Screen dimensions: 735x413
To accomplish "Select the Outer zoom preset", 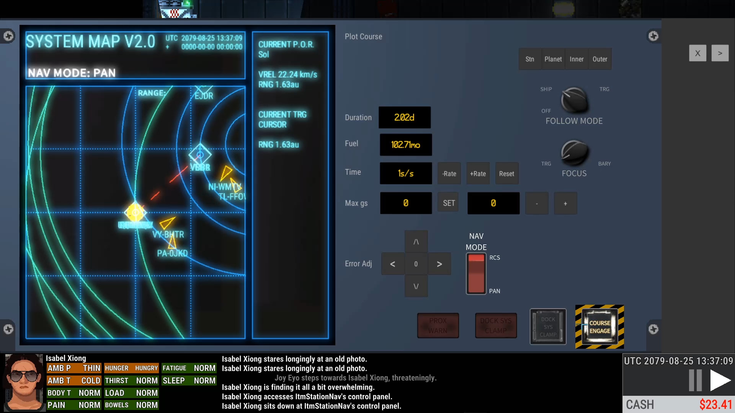I will [599, 59].
